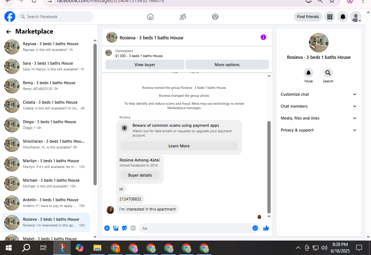Open notifications bell in Facebook header
Screen dimensions: 371x255
343,17
